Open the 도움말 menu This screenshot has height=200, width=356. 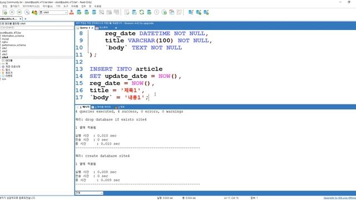pyautogui.click(x=98, y=6)
